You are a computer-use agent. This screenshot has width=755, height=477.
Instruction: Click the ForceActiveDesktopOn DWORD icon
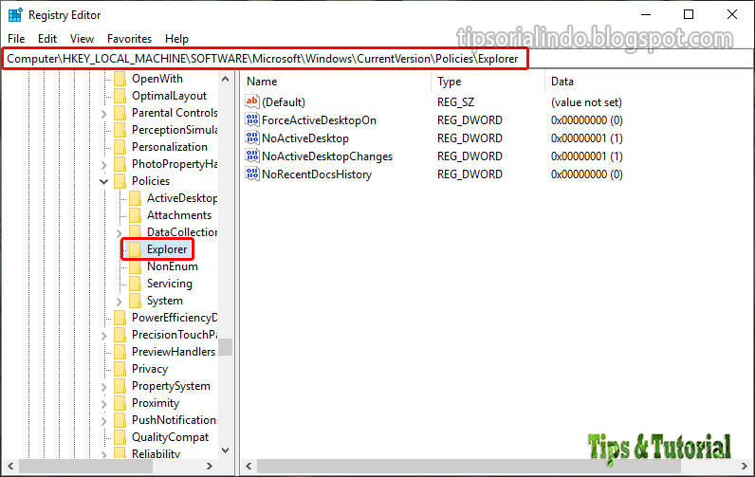252,119
